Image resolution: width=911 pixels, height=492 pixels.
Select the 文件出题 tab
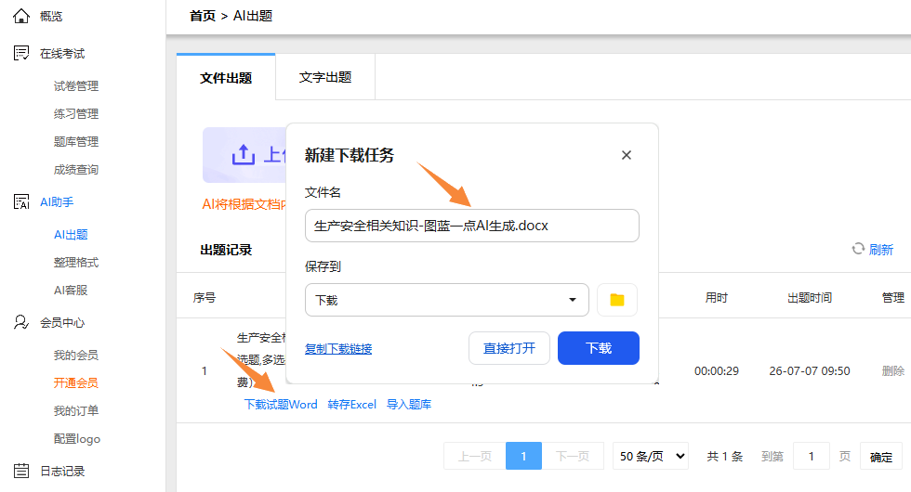(x=226, y=78)
